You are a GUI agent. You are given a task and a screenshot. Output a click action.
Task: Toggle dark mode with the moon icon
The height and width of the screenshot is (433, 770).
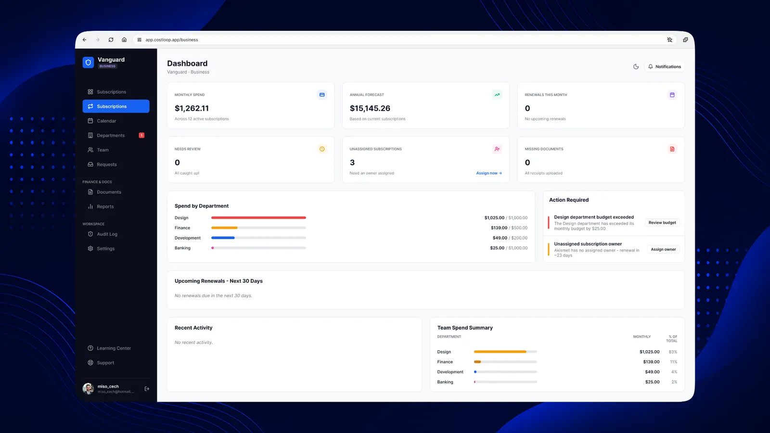pyautogui.click(x=636, y=67)
